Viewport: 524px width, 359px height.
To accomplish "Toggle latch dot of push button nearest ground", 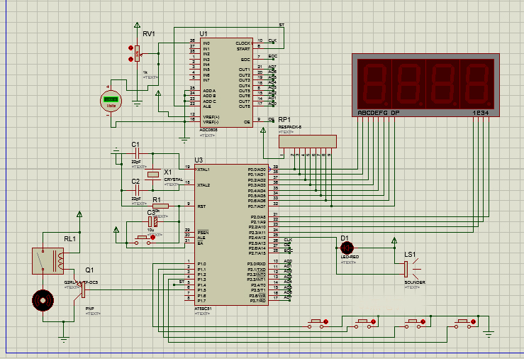I will pyautogui.click(x=473, y=321).
